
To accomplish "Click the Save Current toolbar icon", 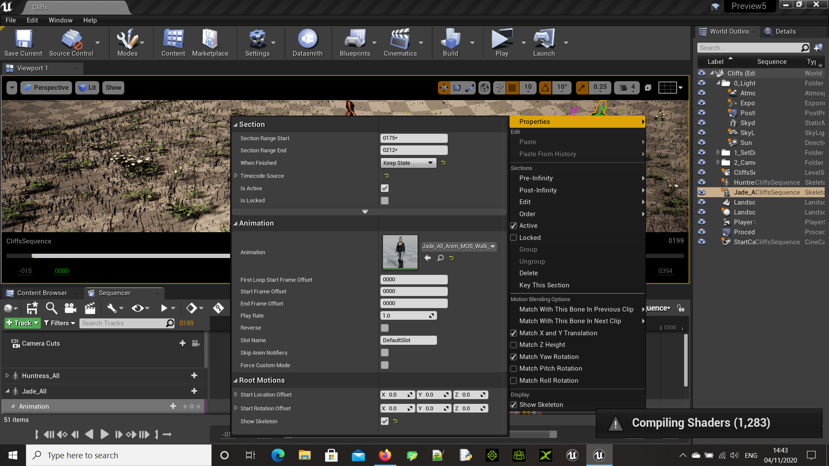I will tap(23, 43).
